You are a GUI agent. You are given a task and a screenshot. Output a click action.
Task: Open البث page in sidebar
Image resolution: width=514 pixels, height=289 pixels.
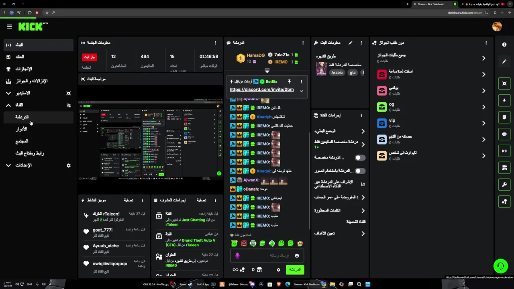point(39,45)
